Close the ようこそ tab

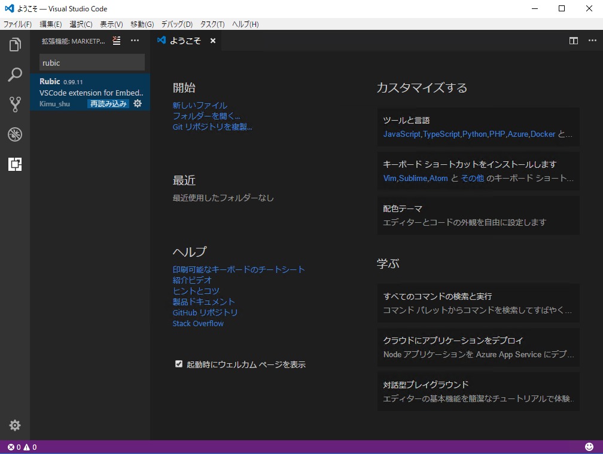pos(213,41)
